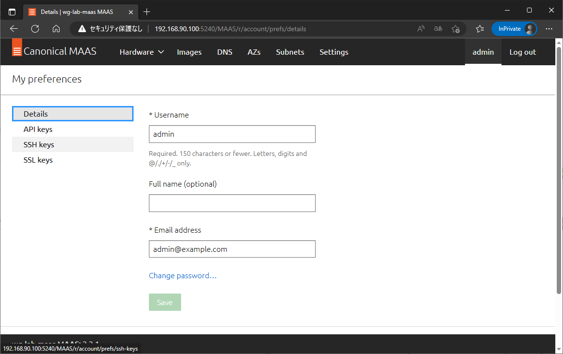Click the Canonical MAAS logo

click(54, 51)
